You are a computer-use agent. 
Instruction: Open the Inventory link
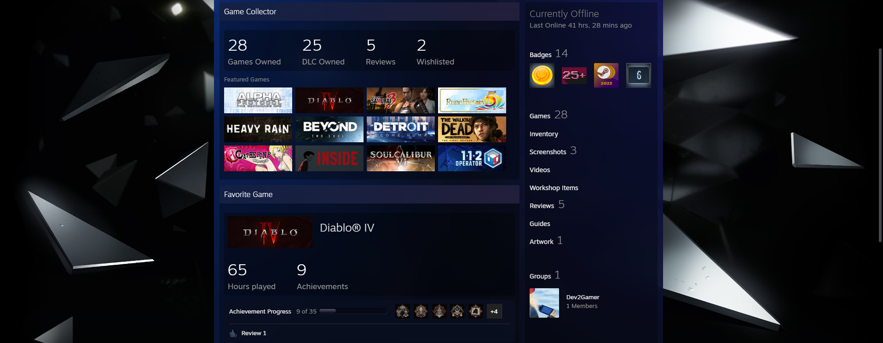(544, 134)
